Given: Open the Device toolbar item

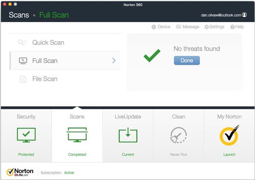Looking at the screenshot, I should (161, 27).
